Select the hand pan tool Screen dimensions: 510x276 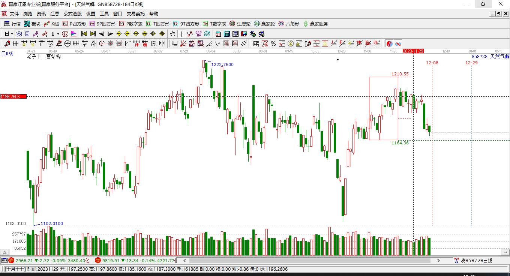click(172, 34)
